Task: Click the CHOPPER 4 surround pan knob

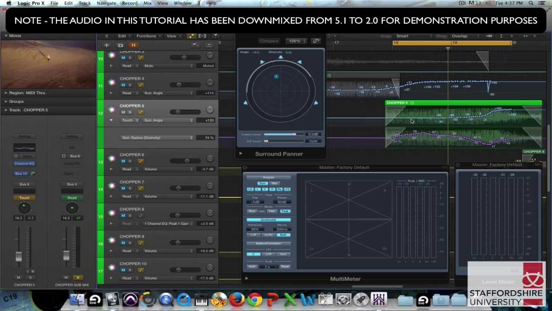Action: [210, 83]
